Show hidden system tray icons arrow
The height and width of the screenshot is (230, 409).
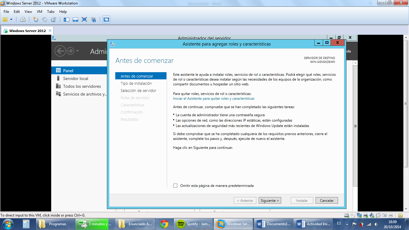coord(347,224)
